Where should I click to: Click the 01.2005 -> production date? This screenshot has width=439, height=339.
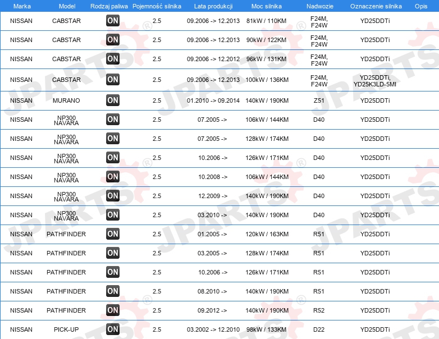click(212, 234)
